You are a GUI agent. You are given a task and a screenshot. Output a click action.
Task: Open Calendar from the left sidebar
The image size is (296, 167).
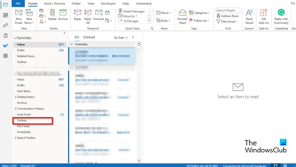coord(5,15)
